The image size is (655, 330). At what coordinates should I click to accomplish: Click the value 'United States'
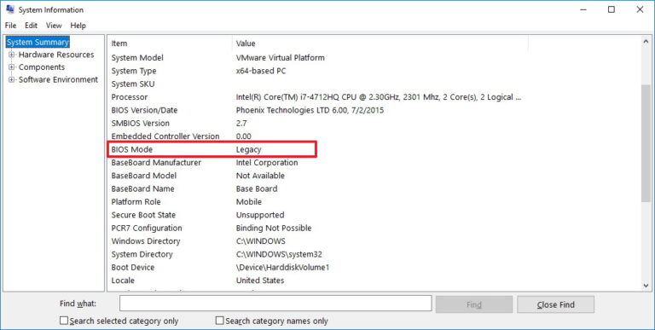(x=260, y=281)
